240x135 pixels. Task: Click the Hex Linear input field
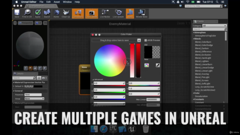coord(153,99)
